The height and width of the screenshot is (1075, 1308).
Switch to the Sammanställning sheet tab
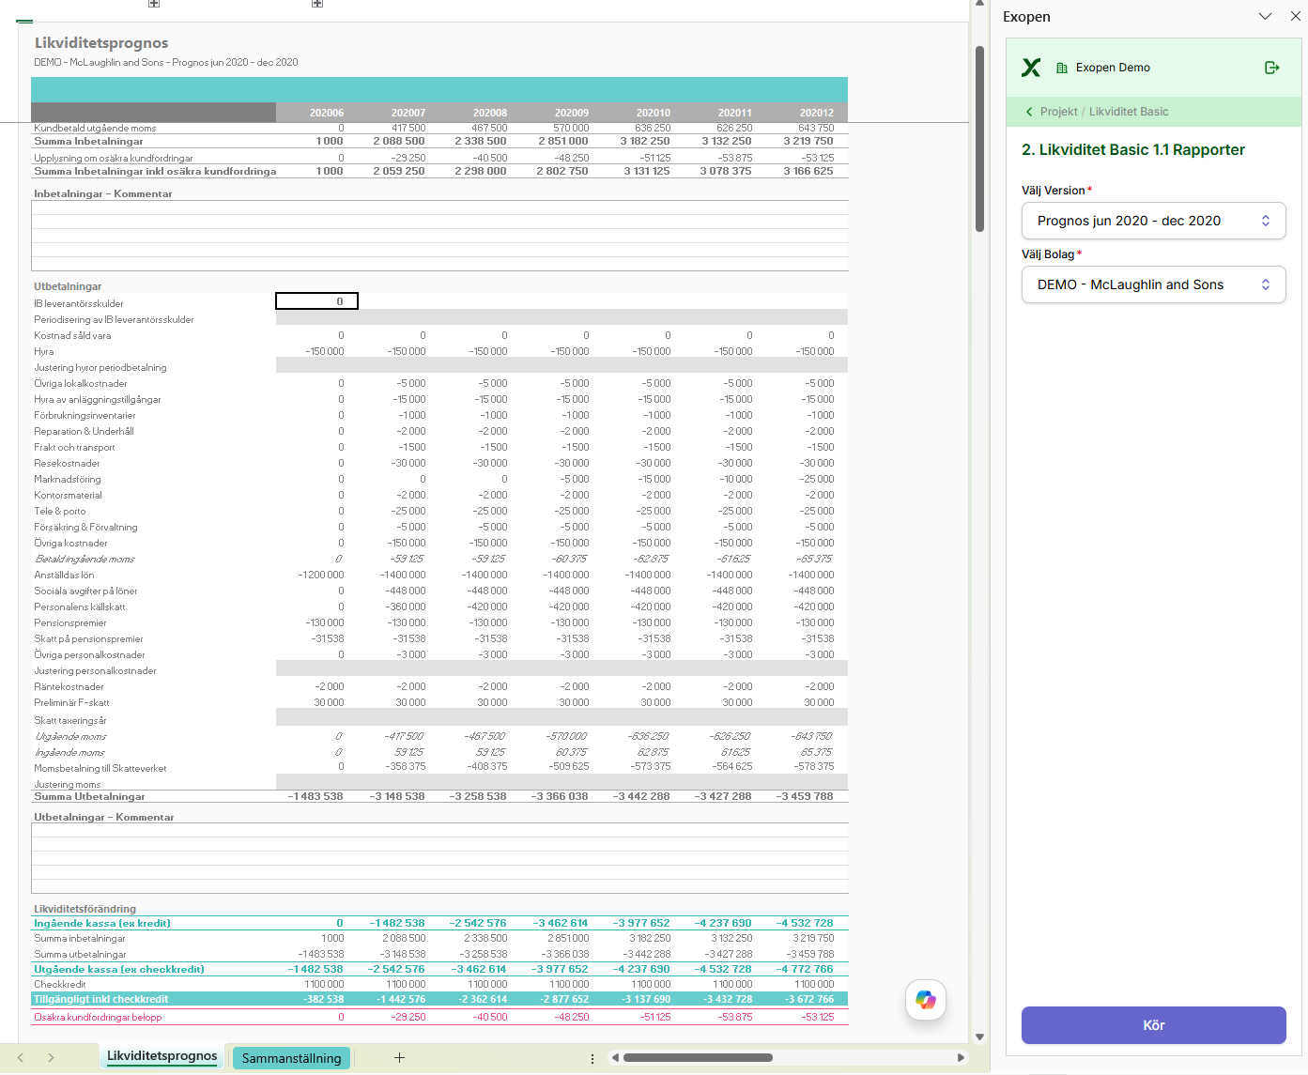[x=291, y=1058]
